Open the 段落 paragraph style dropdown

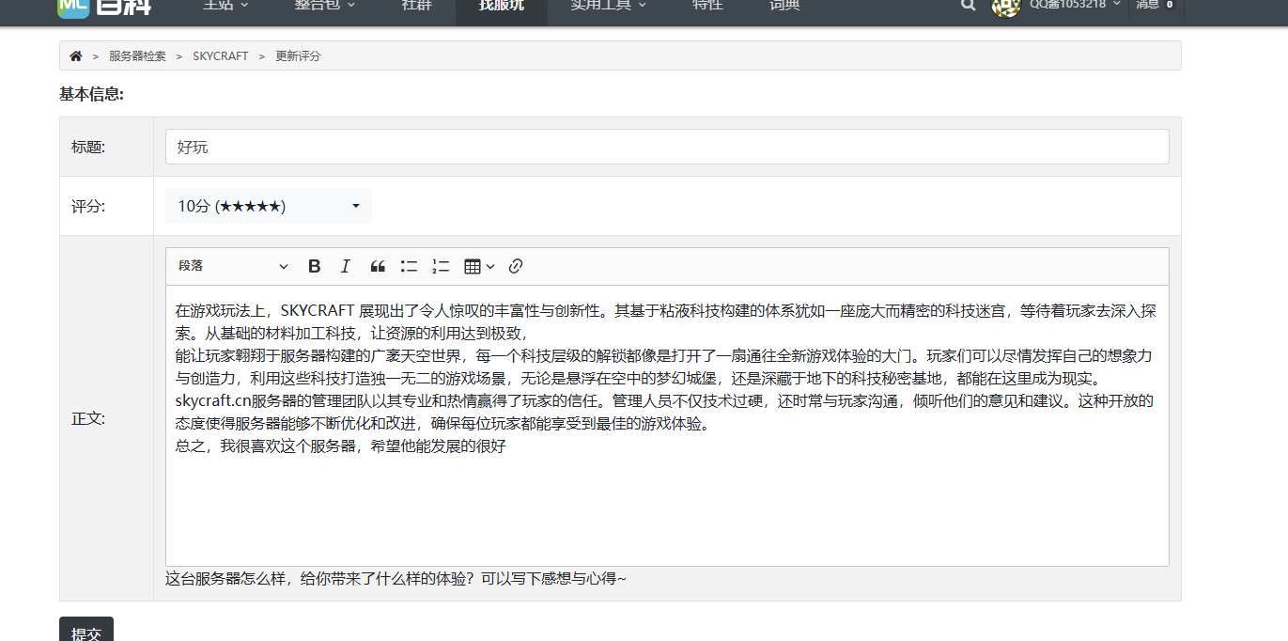[233, 266]
